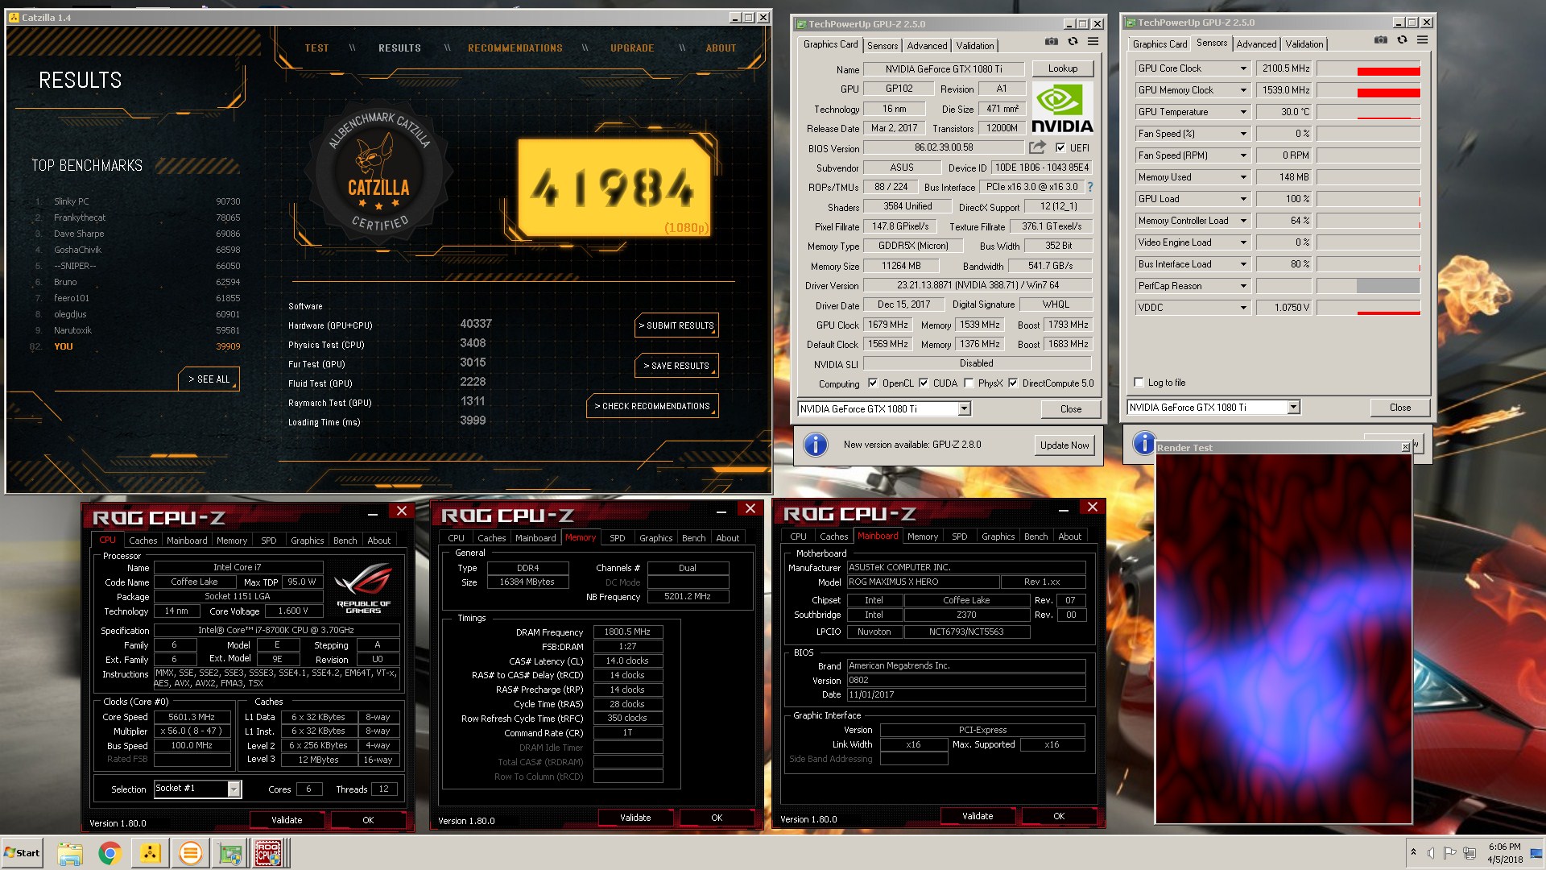The image size is (1546, 870).
Task: Toggle the CUDA checkbox
Action: 924,383
